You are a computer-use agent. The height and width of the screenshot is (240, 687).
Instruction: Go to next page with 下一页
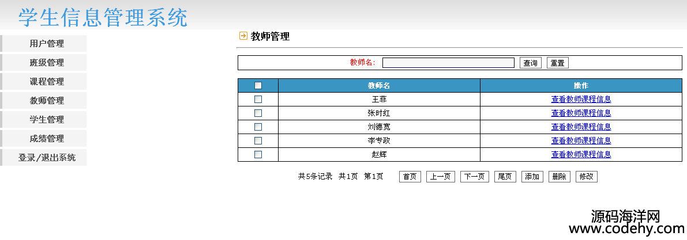475,177
